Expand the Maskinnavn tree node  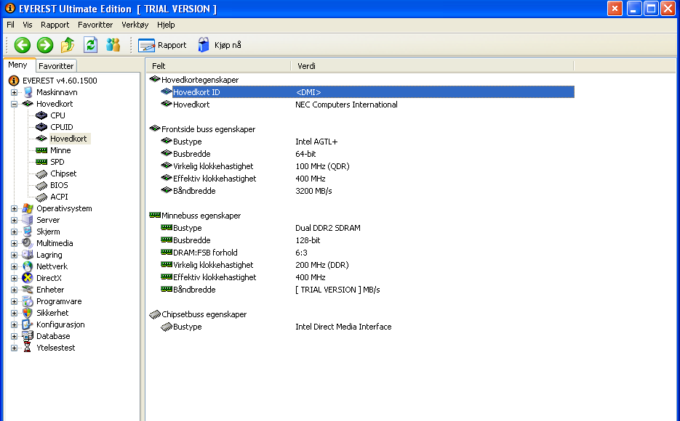14,92
